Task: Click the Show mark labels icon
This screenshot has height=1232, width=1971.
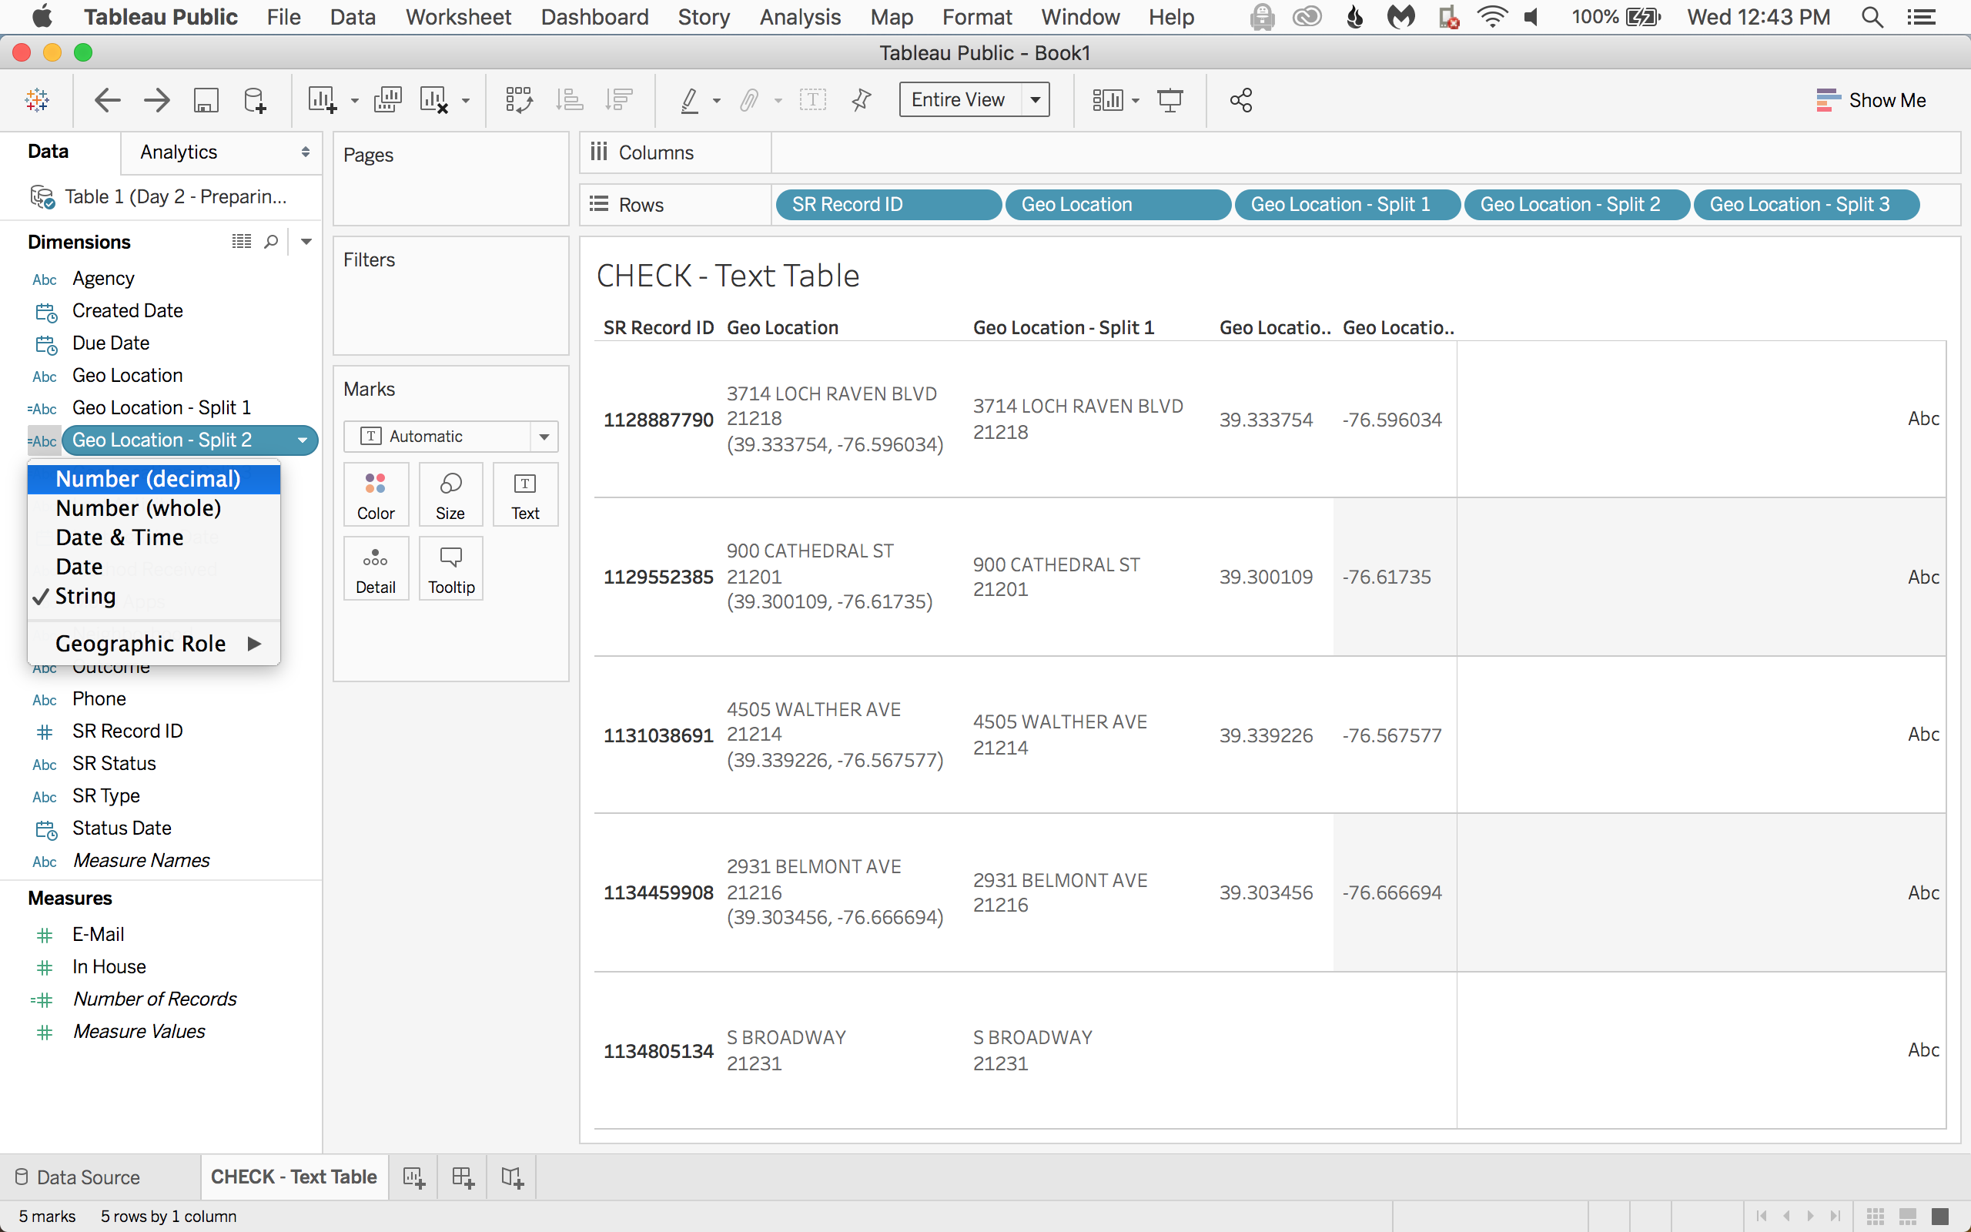Action: [x=813, y=100]
